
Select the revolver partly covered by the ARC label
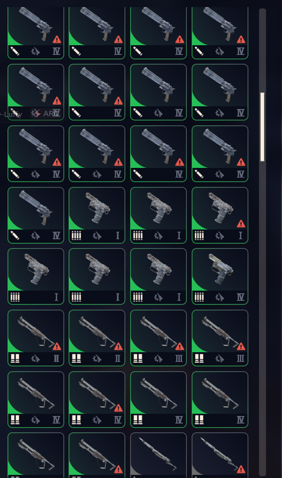[35, 92]
